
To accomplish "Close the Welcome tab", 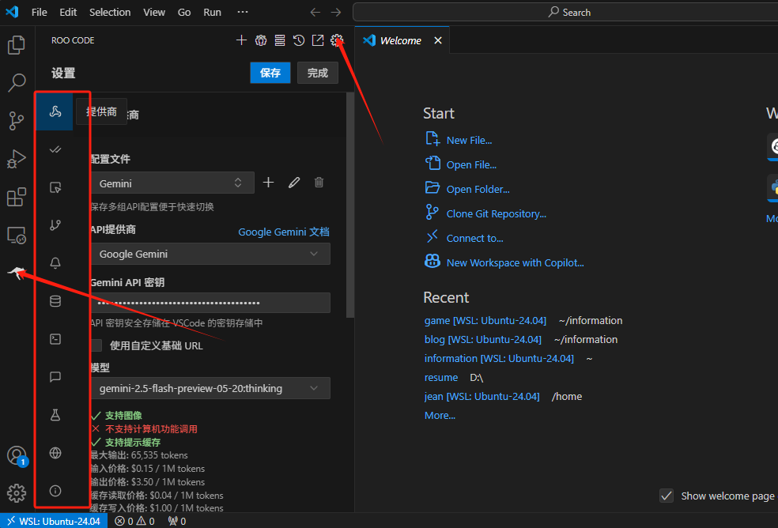I will (438, 40).
